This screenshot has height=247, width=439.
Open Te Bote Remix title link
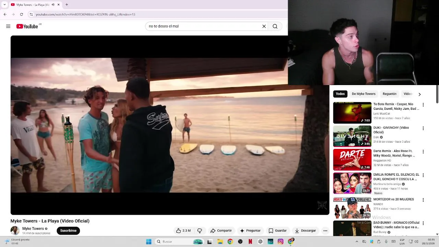tap(396, 106)
